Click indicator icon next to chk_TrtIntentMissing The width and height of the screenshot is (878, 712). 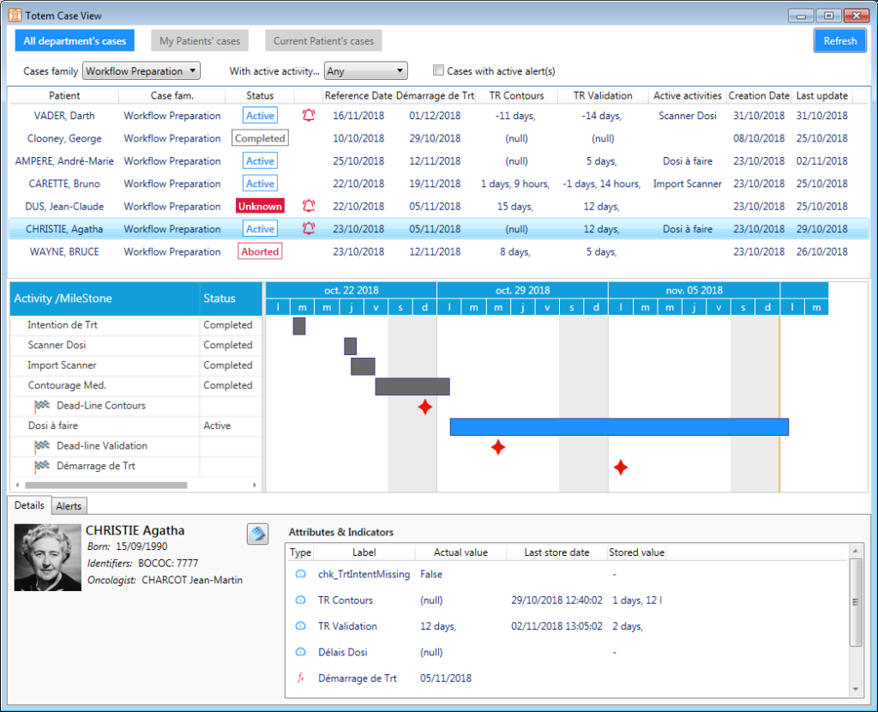click(301, 575)
